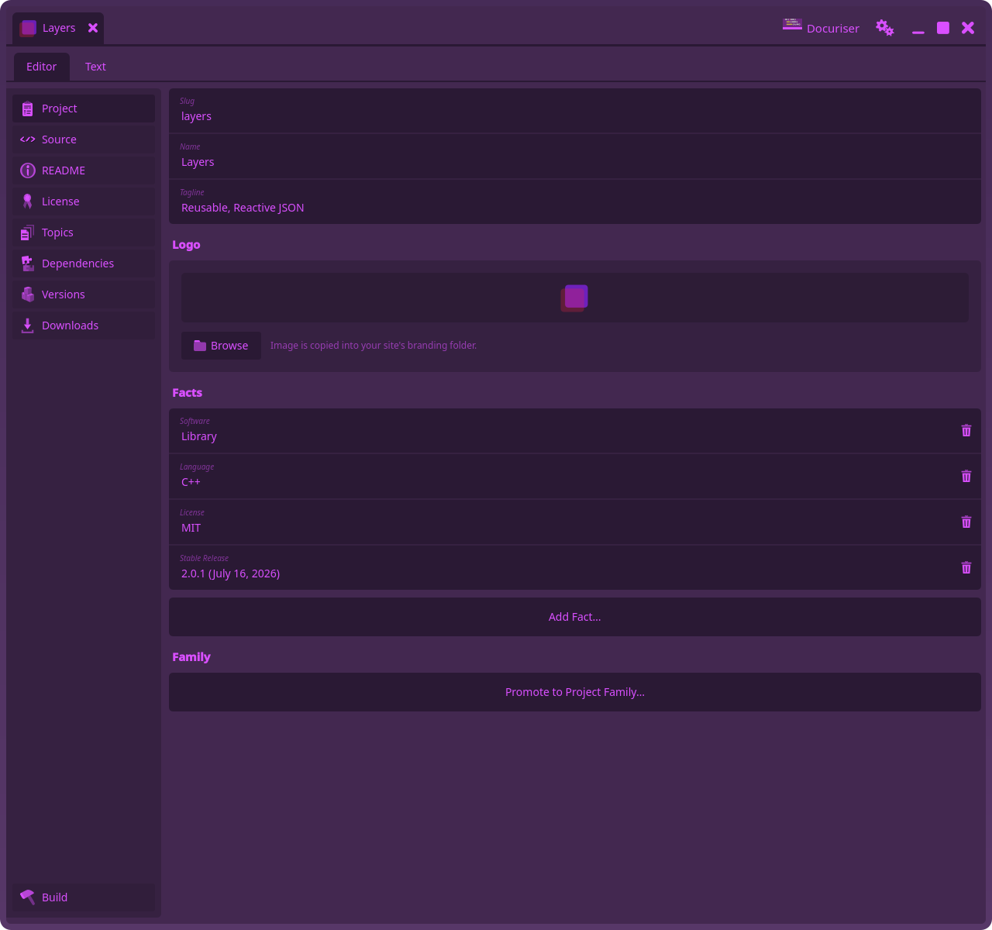Screen dimensions: 992x930
Task: Open settings via the gears icon
Action: point(885,28)
